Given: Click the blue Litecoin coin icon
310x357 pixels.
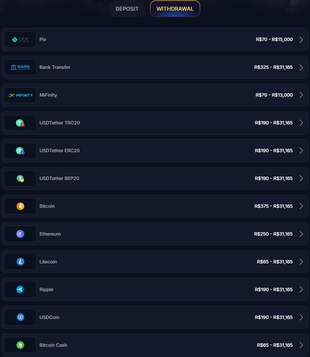Looking at the screenshot, I should pyautogui.click(x=21, y=262).
